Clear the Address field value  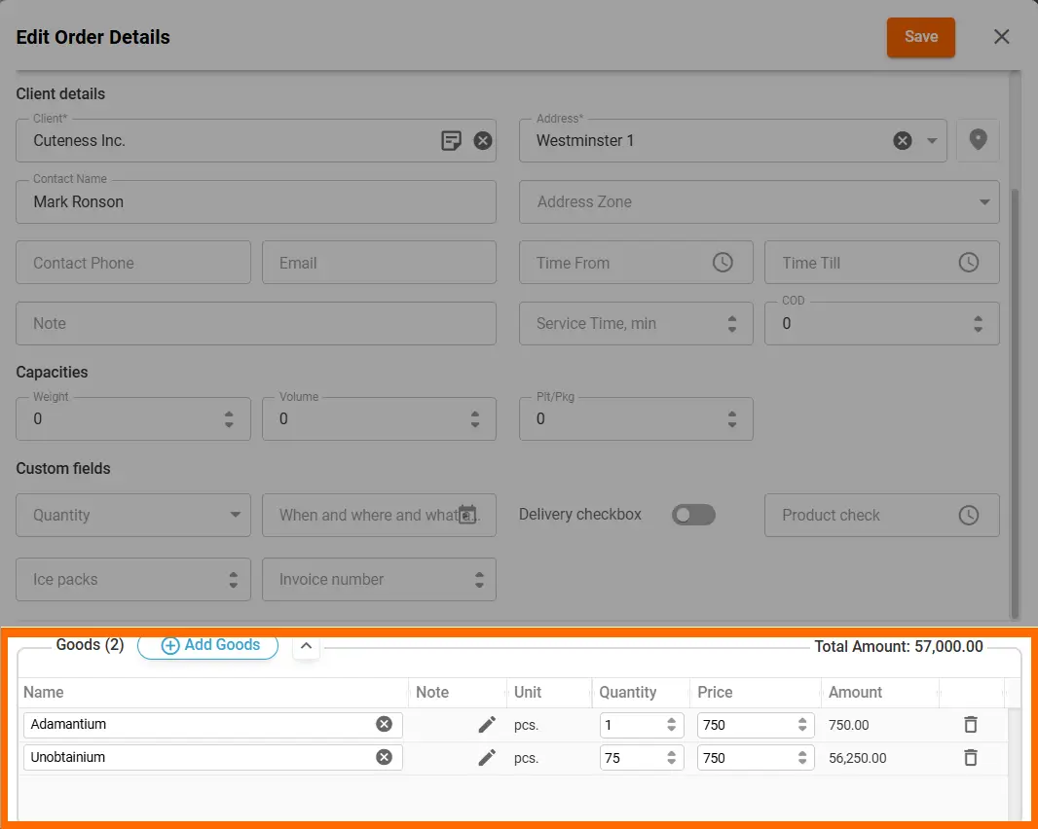902,140
